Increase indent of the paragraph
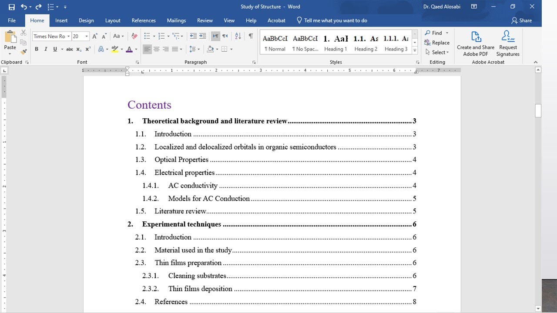The image size is (557, 313). [x=203, y=36]
